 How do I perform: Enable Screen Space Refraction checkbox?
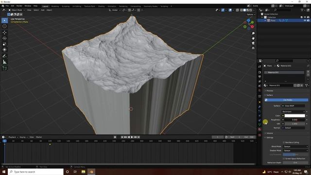click(x=284, y=159)
